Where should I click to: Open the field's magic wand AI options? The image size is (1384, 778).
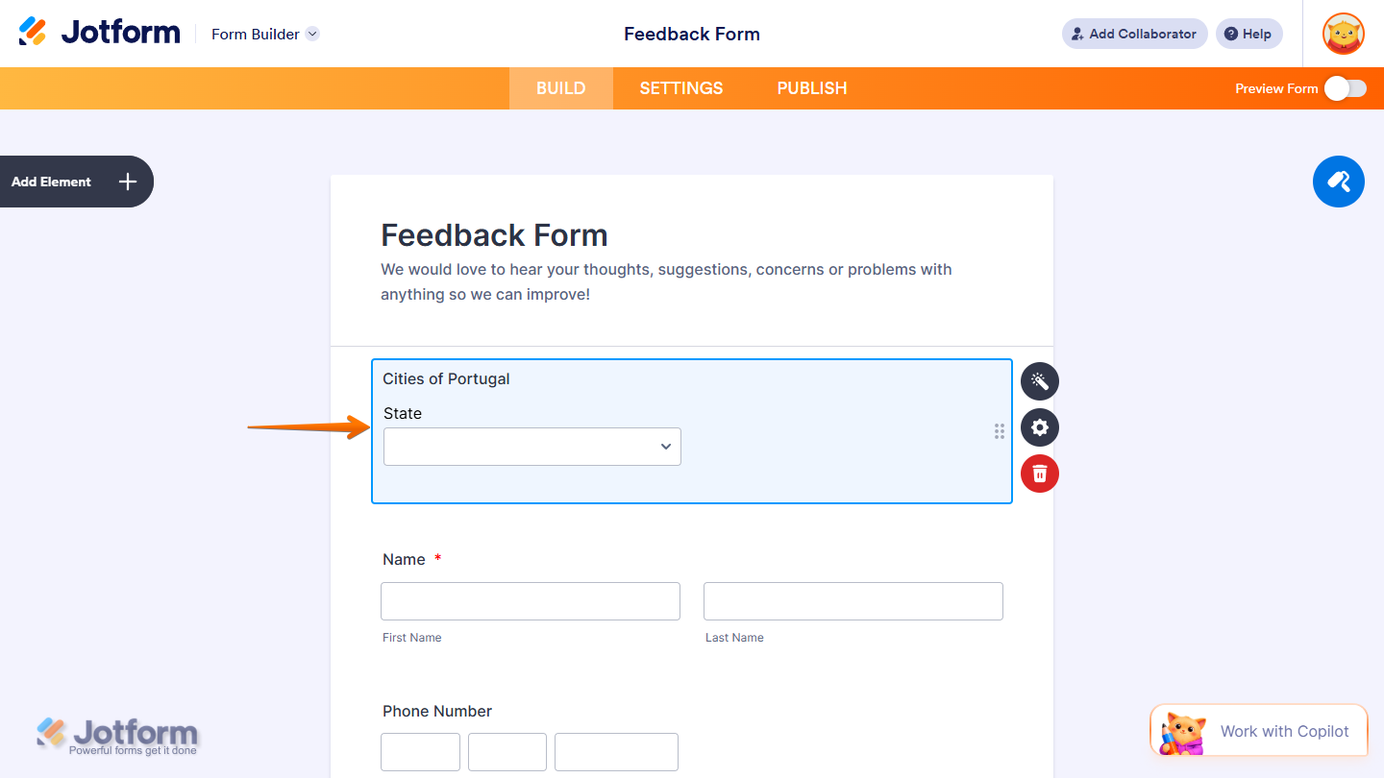pyautogui.click(x=1039, y=381)
